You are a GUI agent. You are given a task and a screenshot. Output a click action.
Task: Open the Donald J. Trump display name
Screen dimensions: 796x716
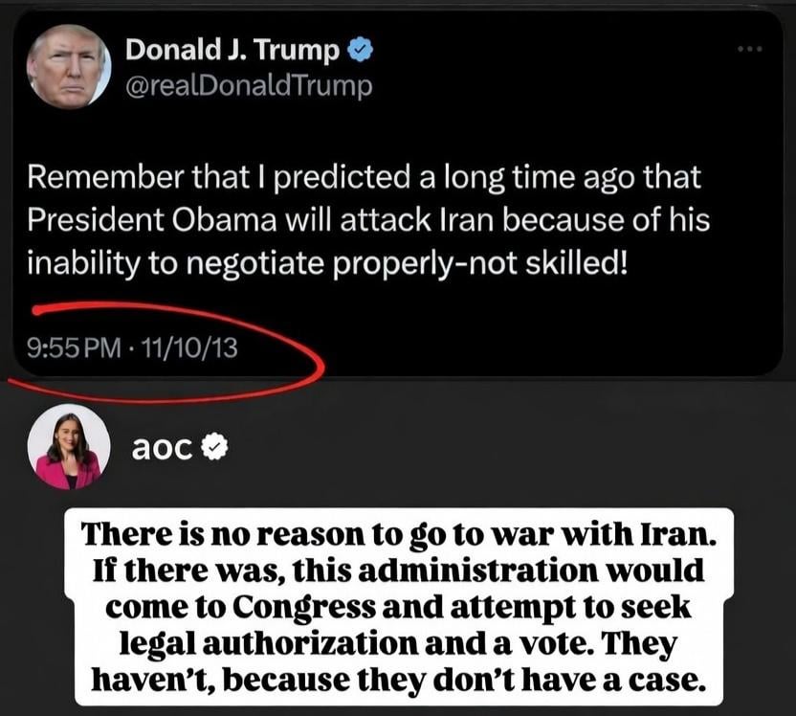point(232,50)
